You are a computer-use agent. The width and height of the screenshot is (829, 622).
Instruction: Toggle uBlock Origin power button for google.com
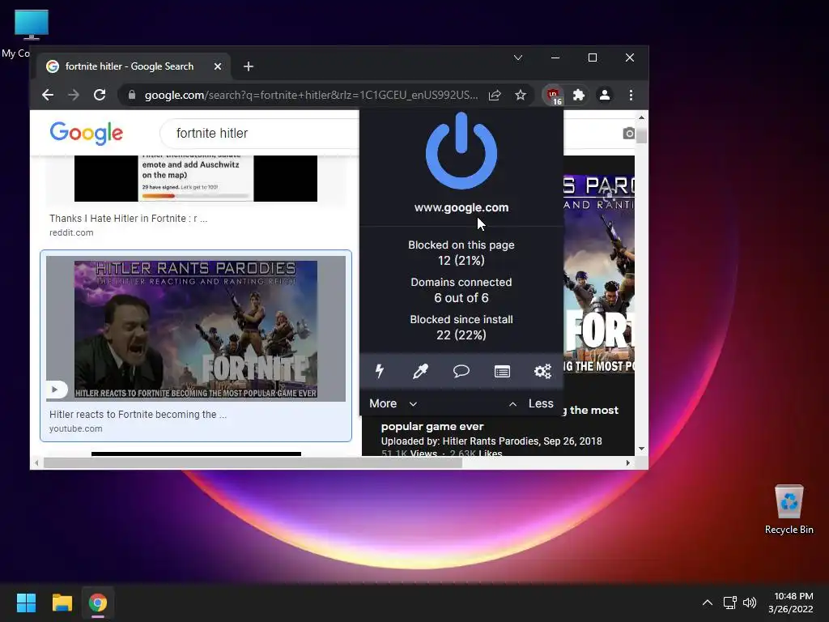461,150
